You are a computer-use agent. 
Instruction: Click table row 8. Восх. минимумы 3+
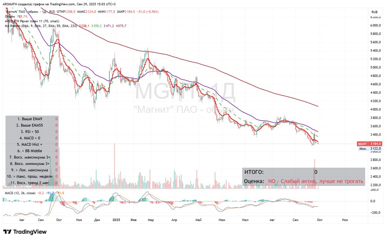[32, 164]
